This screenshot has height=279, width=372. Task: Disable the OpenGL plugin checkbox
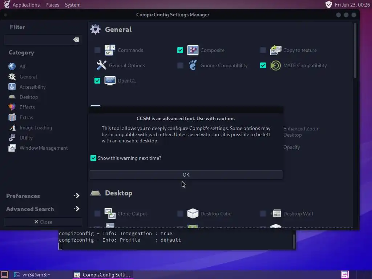tap(97, 81)
